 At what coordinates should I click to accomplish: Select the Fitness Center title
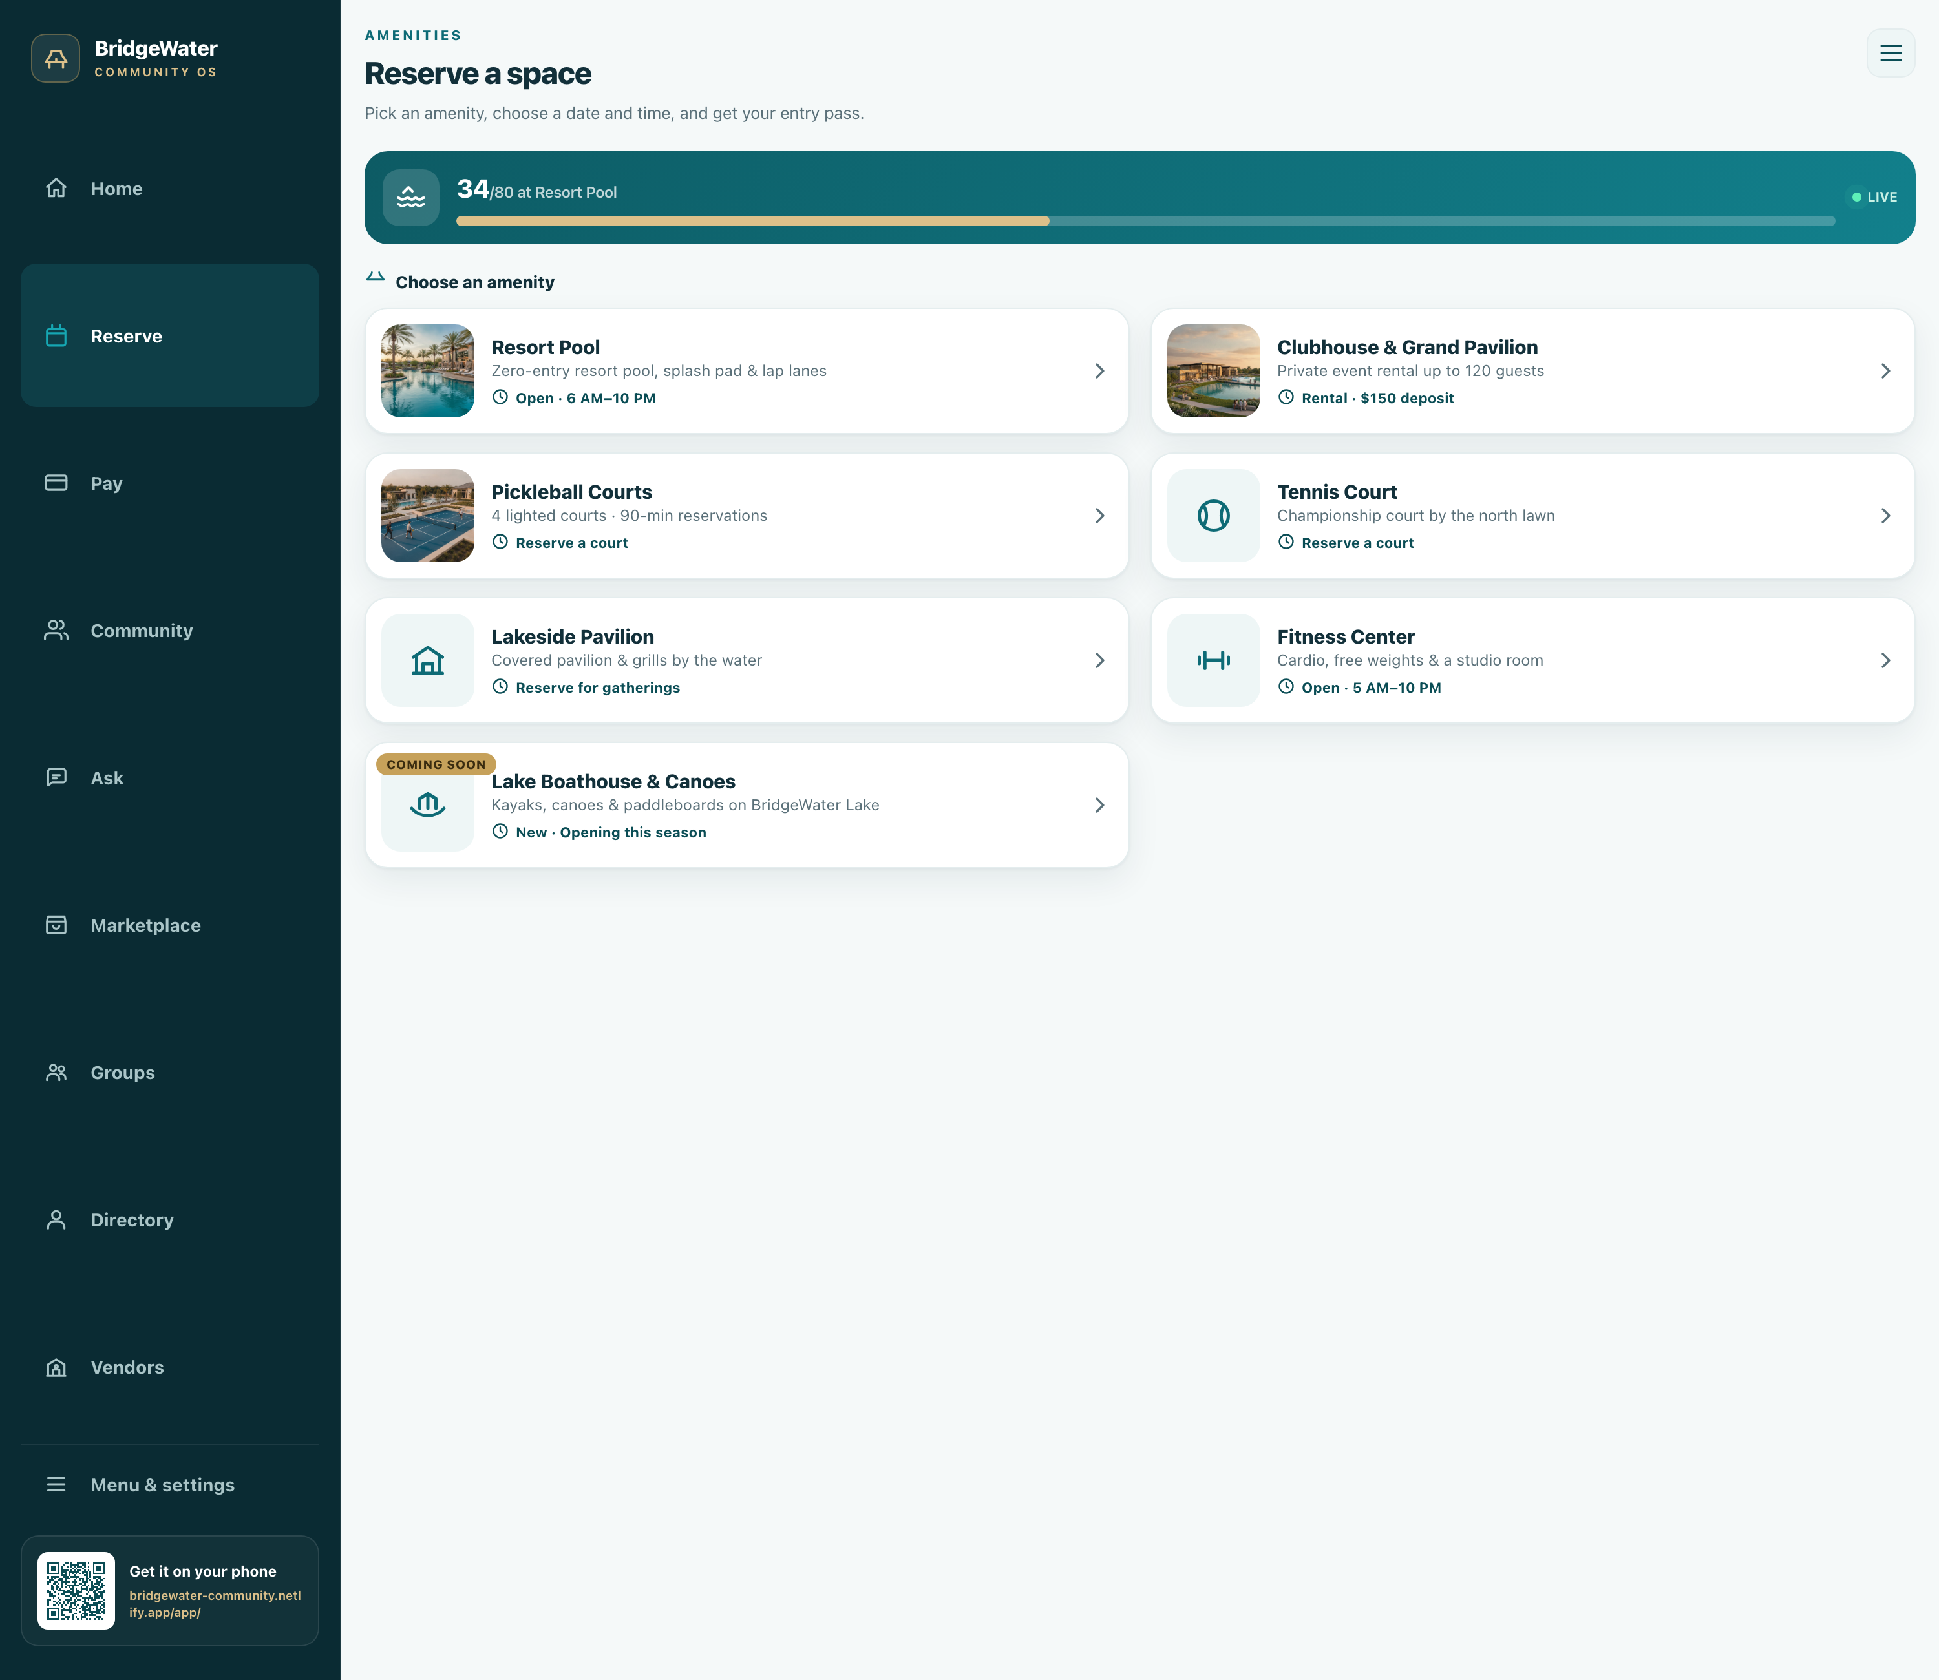pyautogui.click(x=1346, y=636)
